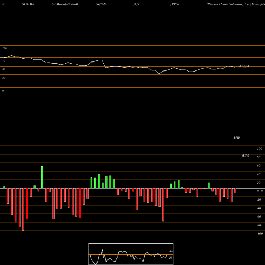Click the -10 label in mini chart
Image resolution: width=265 pixels, height=265 pixels.
(171, 251)
